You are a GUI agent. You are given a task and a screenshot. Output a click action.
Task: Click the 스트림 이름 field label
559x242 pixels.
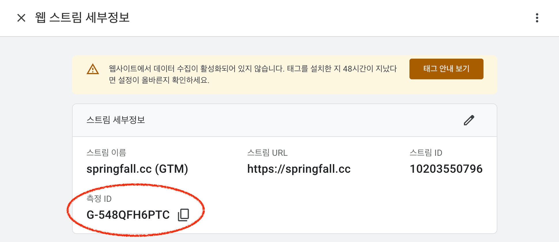(106, 153)
